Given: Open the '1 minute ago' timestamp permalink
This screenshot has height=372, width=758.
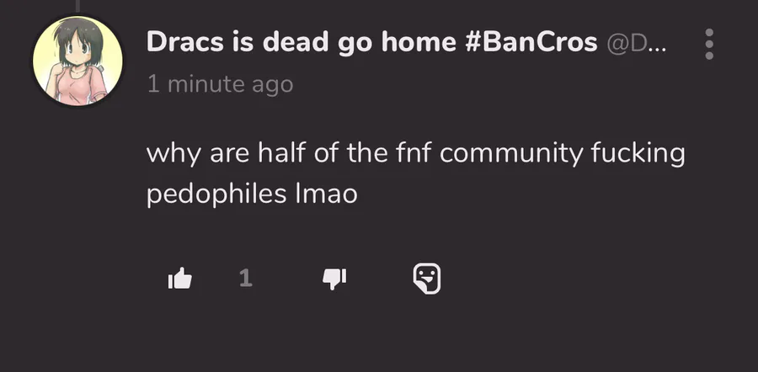Looking at the screenshot, I should 220,84.
